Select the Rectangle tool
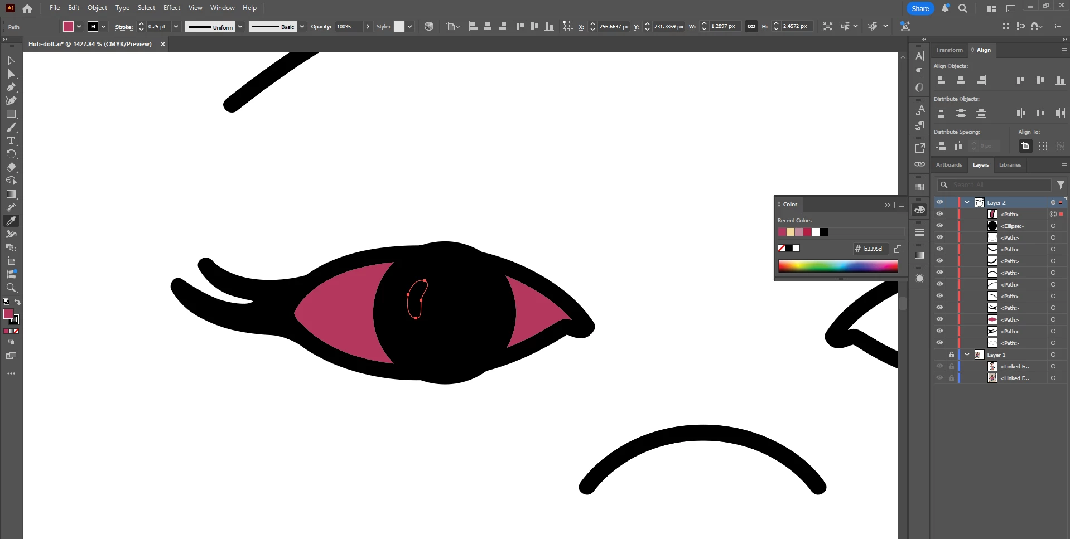The width and height of the screenshot is (1070, 539). point(11,114)
